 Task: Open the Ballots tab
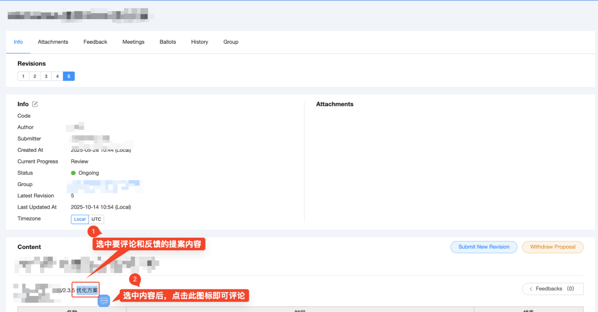(168, 42)
